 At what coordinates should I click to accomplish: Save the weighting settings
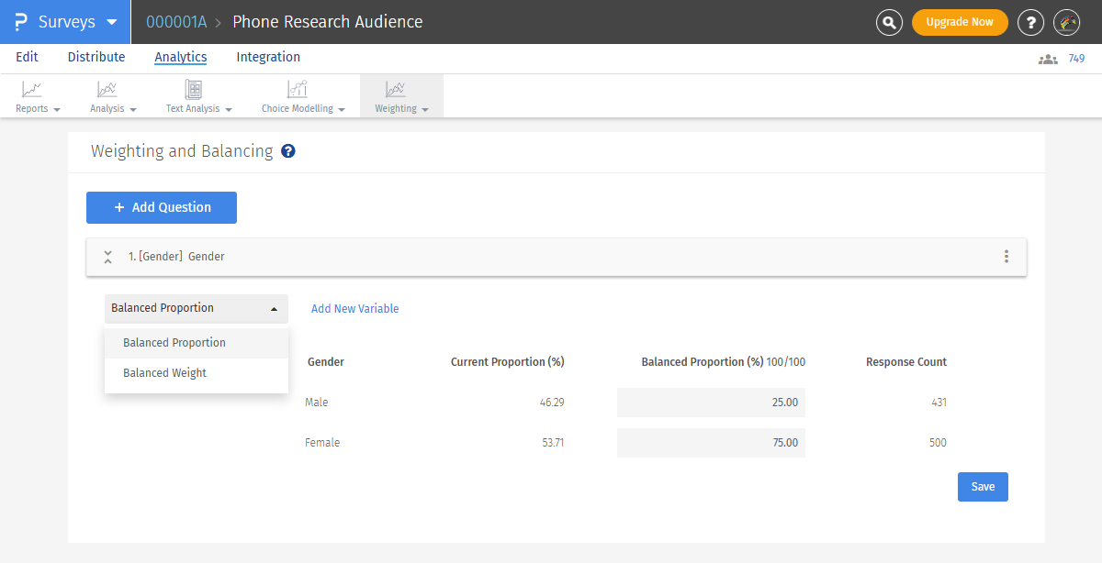983,487
